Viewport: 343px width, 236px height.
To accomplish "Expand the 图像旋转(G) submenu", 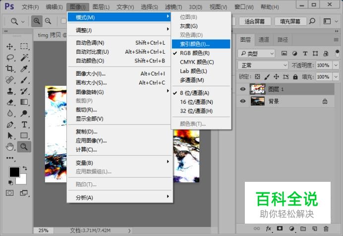I will 120,92.
